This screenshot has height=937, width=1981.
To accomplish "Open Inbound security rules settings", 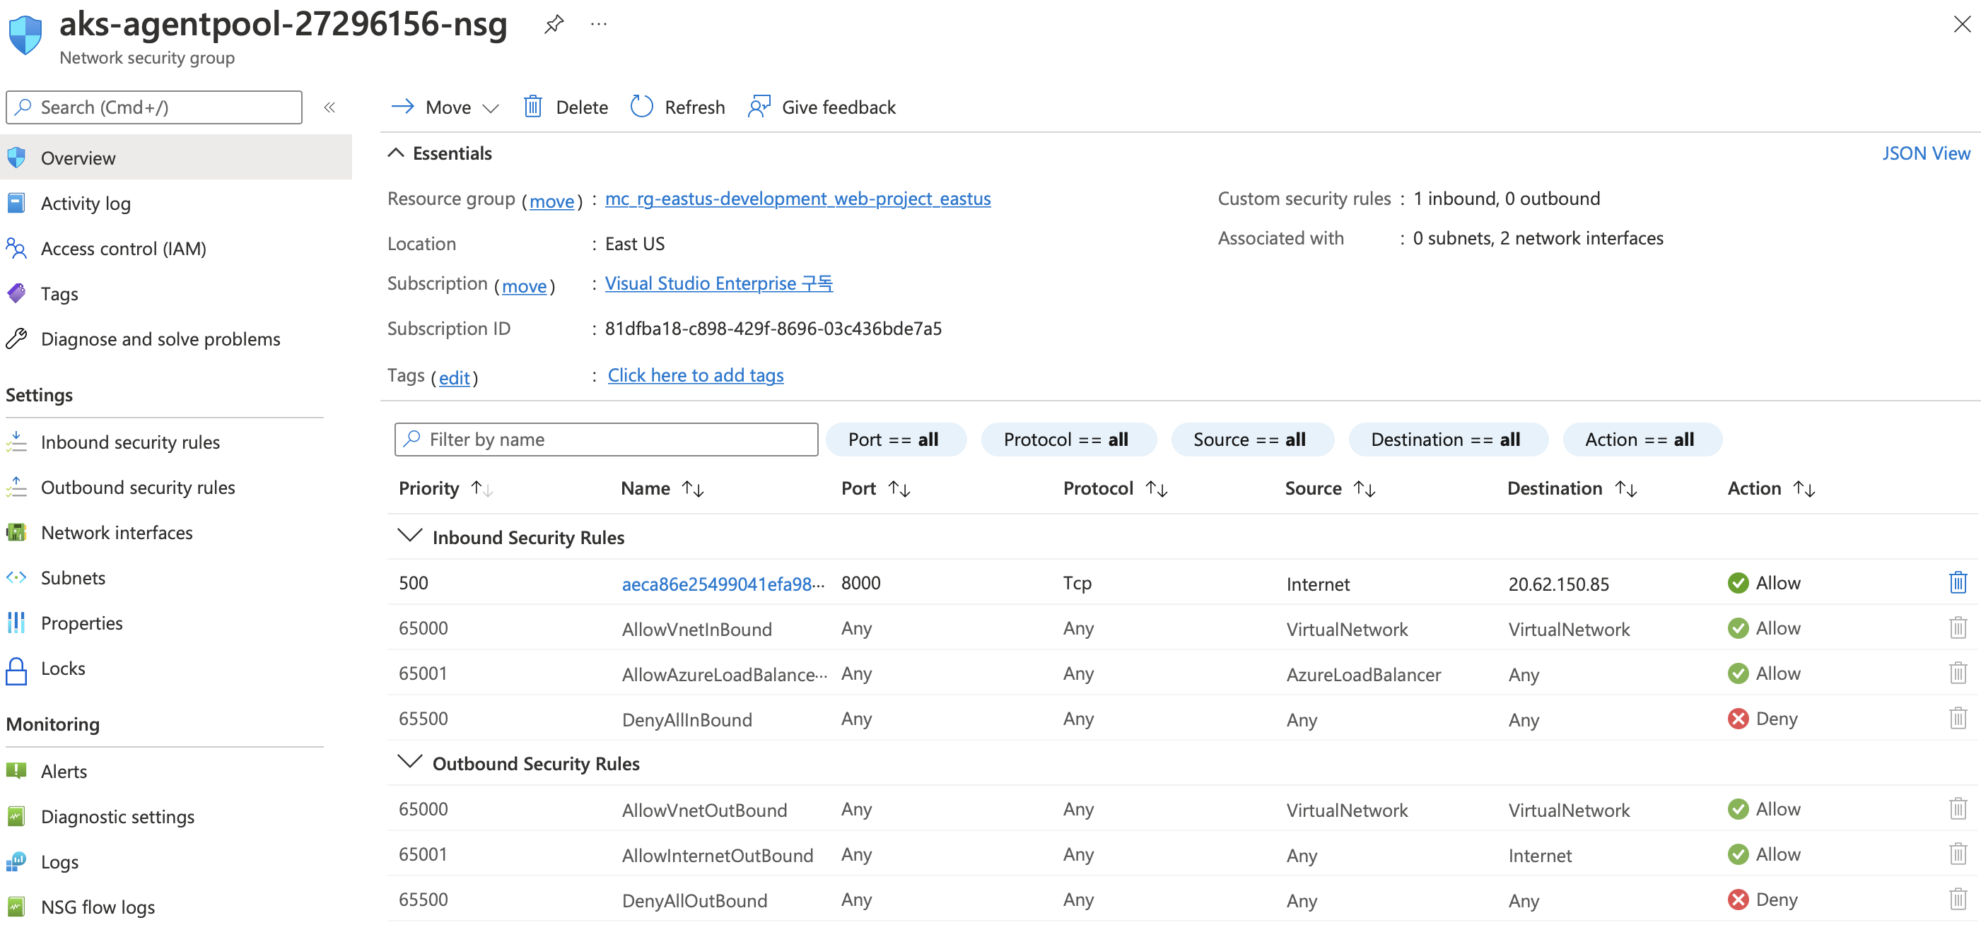I will [130, 442].
